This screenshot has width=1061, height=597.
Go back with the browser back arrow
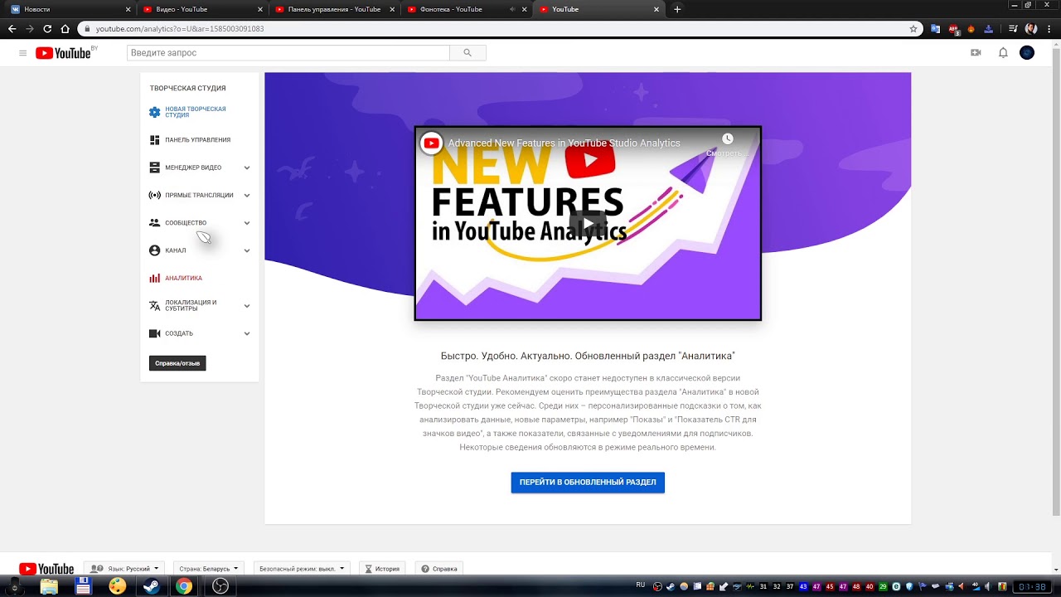coord(12,28)
